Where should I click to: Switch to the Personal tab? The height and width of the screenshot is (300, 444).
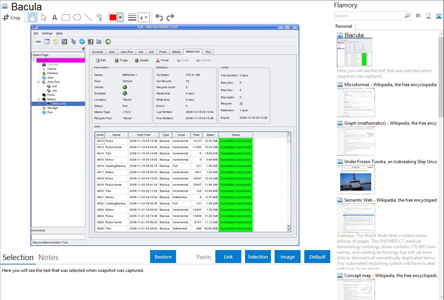(344, 26)
